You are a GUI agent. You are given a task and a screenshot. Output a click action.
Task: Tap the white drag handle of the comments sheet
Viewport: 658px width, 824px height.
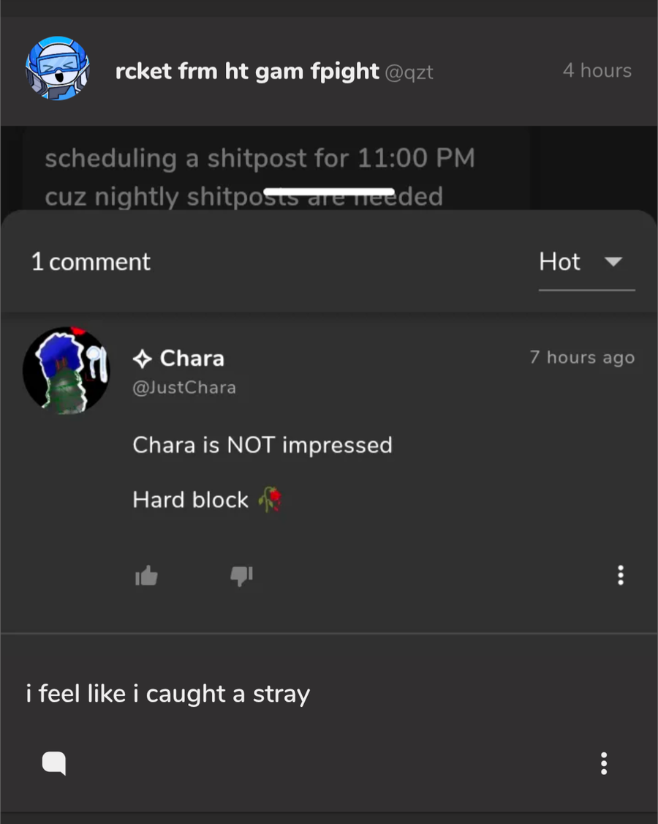(328, 192)
